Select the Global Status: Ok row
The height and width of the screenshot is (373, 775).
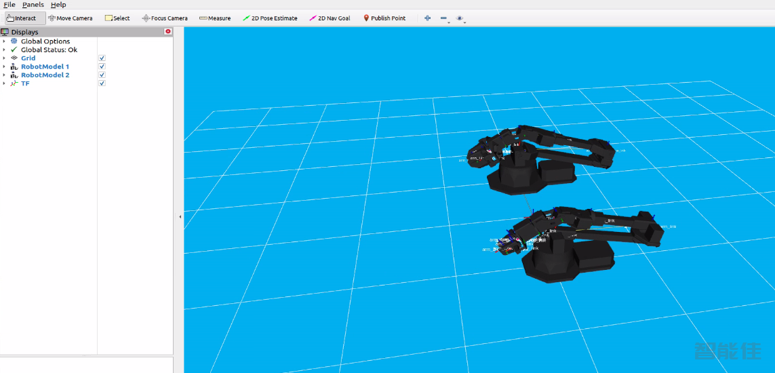pyautogui.click(x=48, y=50)
